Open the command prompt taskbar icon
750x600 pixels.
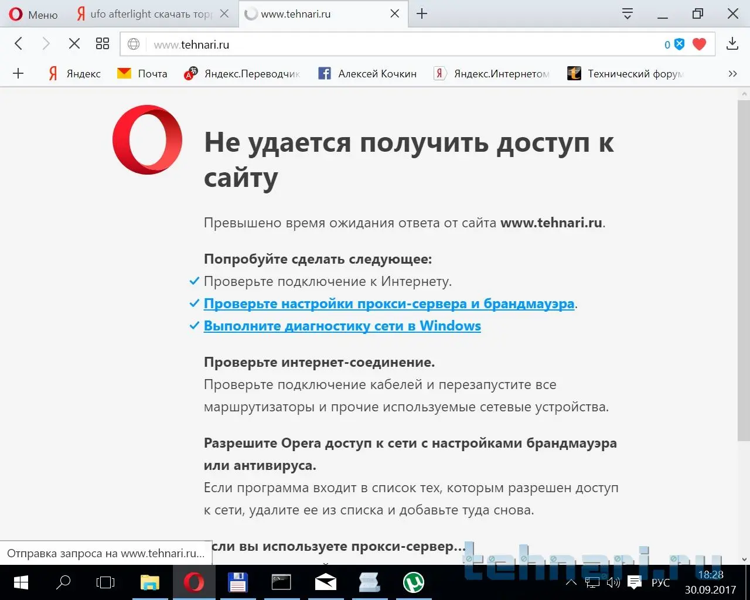coord(281,582)
